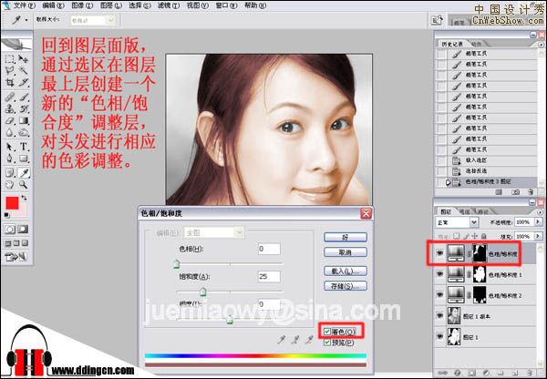Select the Pen tool
Image resolution: width=547 pixels, height=379 pixels.
pos(10,159)
